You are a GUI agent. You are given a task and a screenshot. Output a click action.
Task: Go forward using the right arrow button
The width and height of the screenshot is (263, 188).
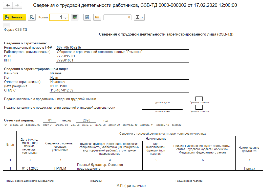17,5
